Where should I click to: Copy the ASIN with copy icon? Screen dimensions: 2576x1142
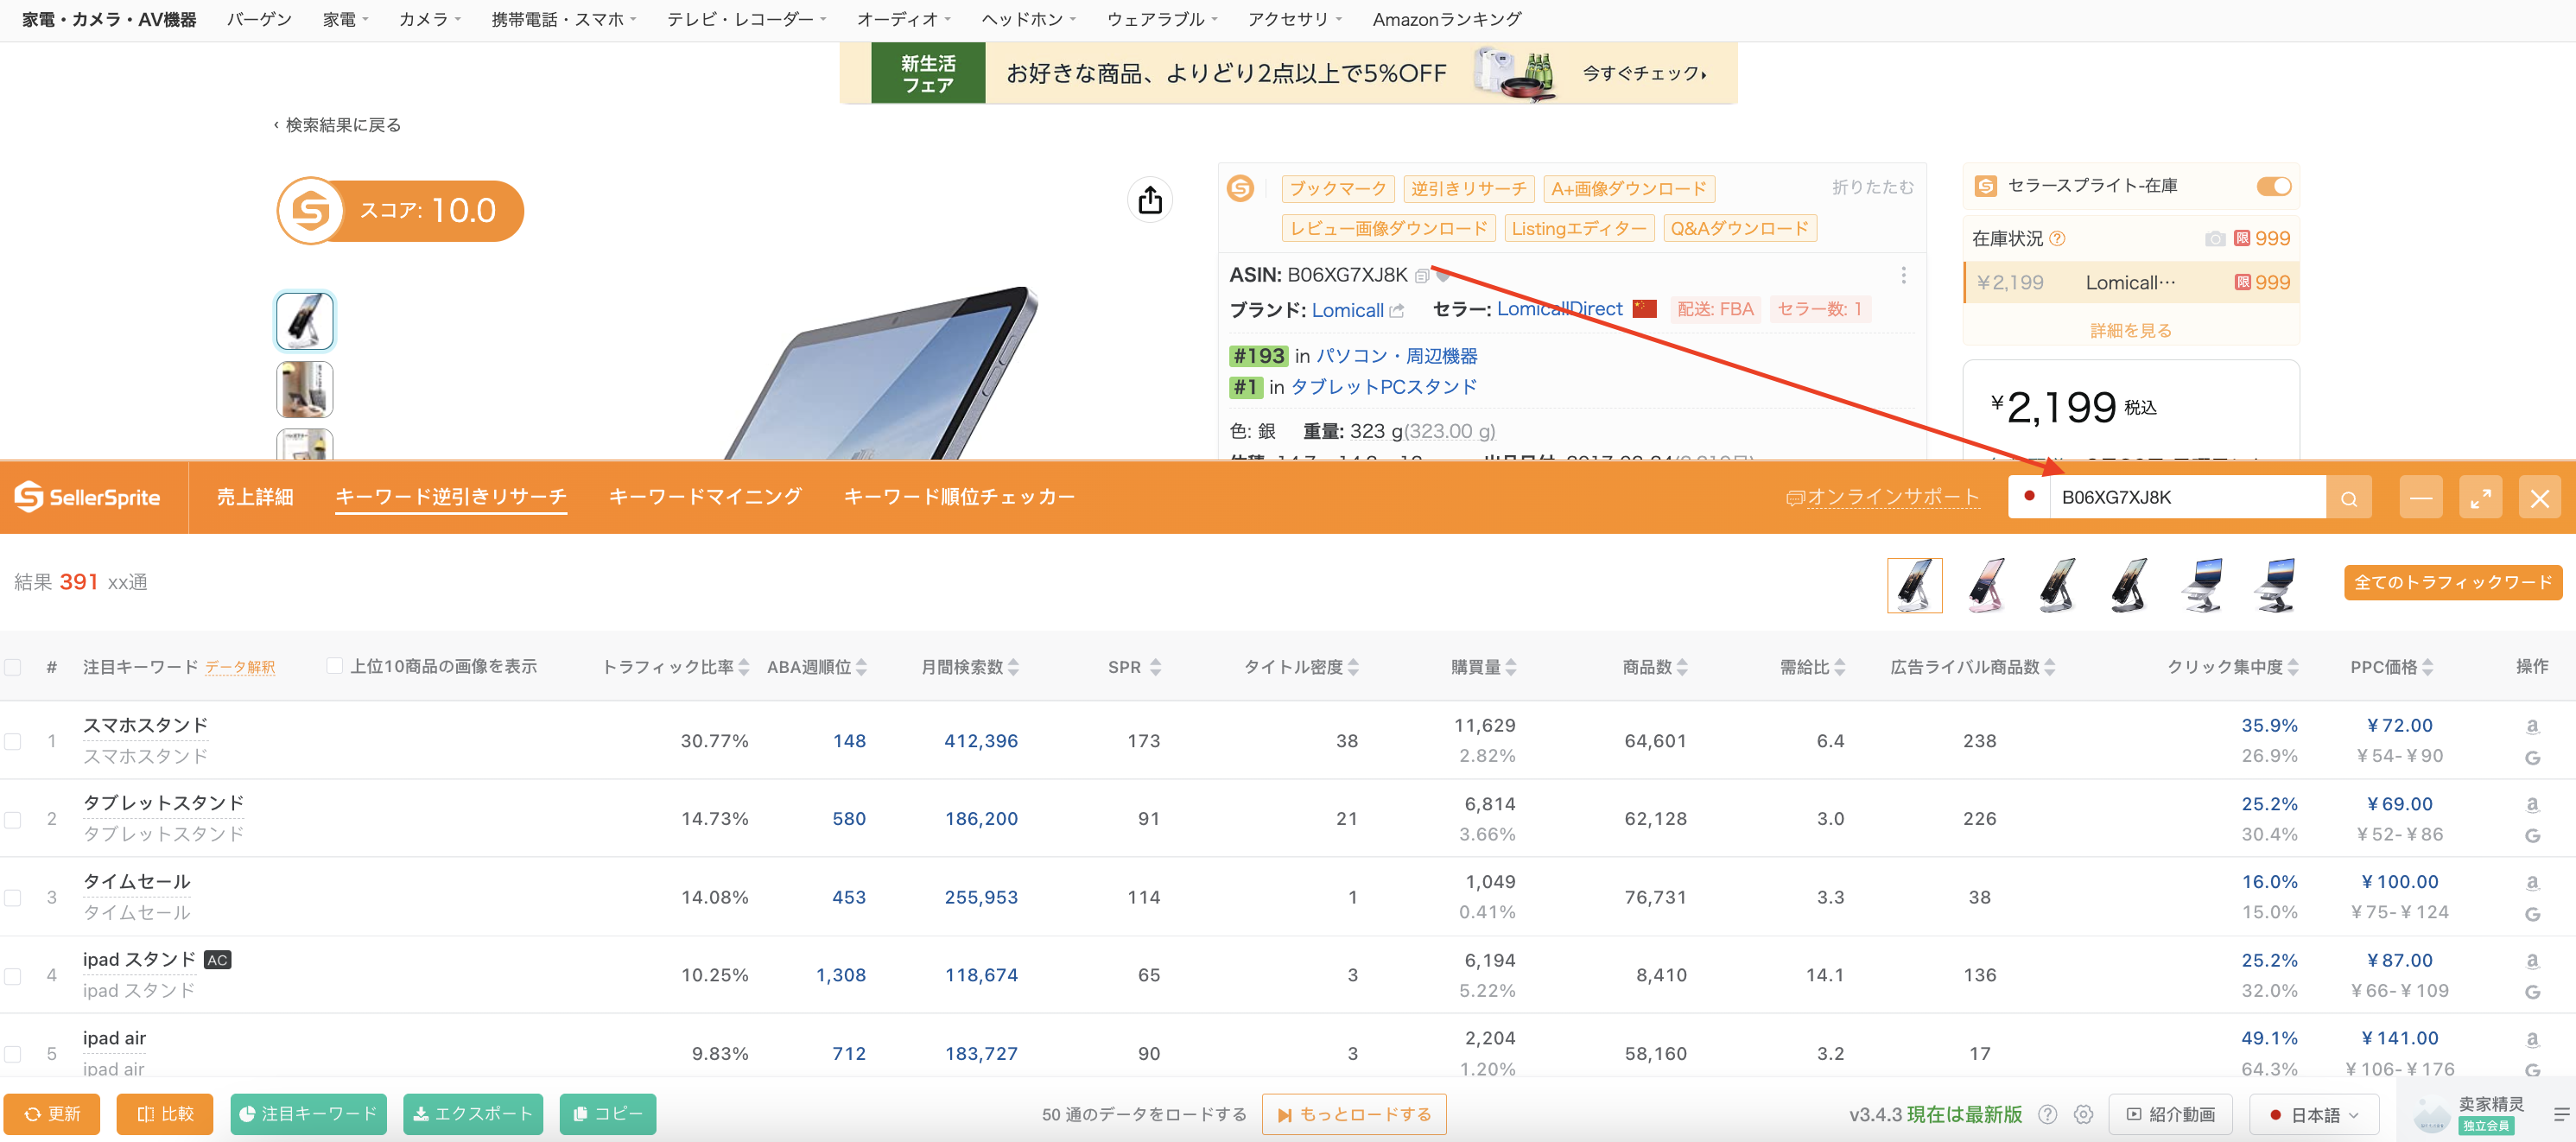point(1421,276)
